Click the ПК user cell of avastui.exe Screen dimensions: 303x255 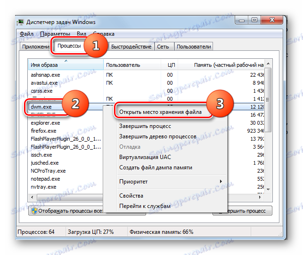pos(109,83)
